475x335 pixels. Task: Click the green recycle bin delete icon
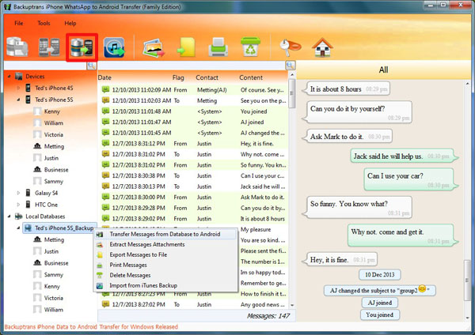[x=250, y=47]
